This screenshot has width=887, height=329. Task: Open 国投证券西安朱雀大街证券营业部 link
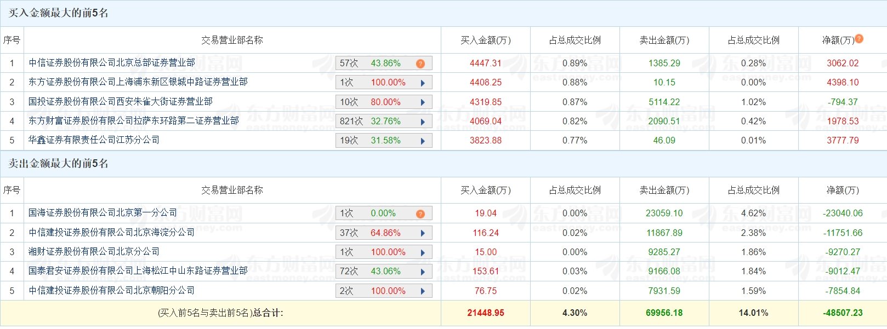(x=121, y=102)
